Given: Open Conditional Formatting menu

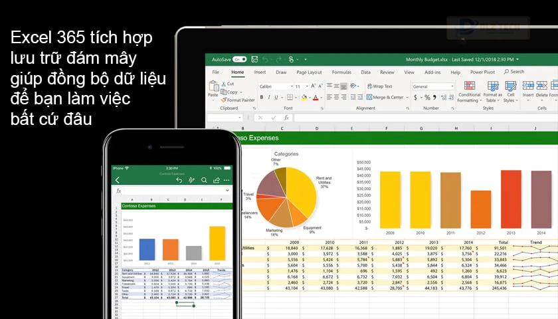Looking at the screenshot, I should pyautogui.click(x=470, y=92).
